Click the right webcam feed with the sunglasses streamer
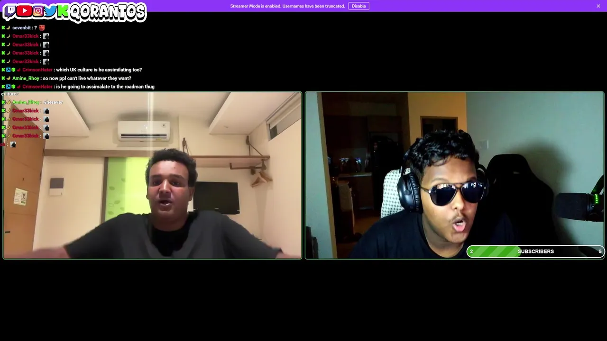This screenshot has height=341, width=607. pos(454,175)
